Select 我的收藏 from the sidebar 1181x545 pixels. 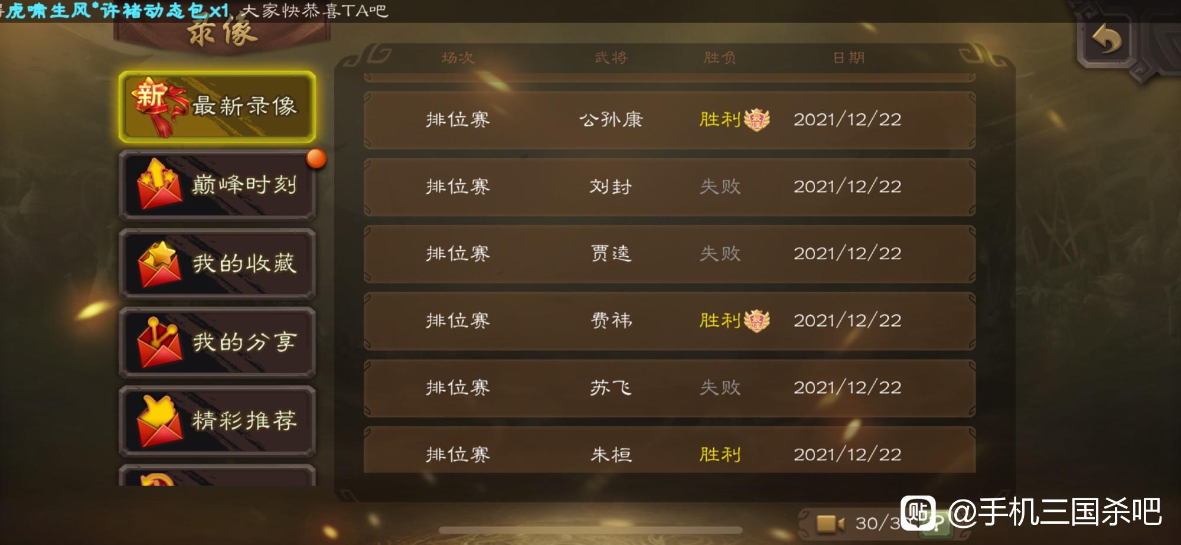(x=217, y=263)
